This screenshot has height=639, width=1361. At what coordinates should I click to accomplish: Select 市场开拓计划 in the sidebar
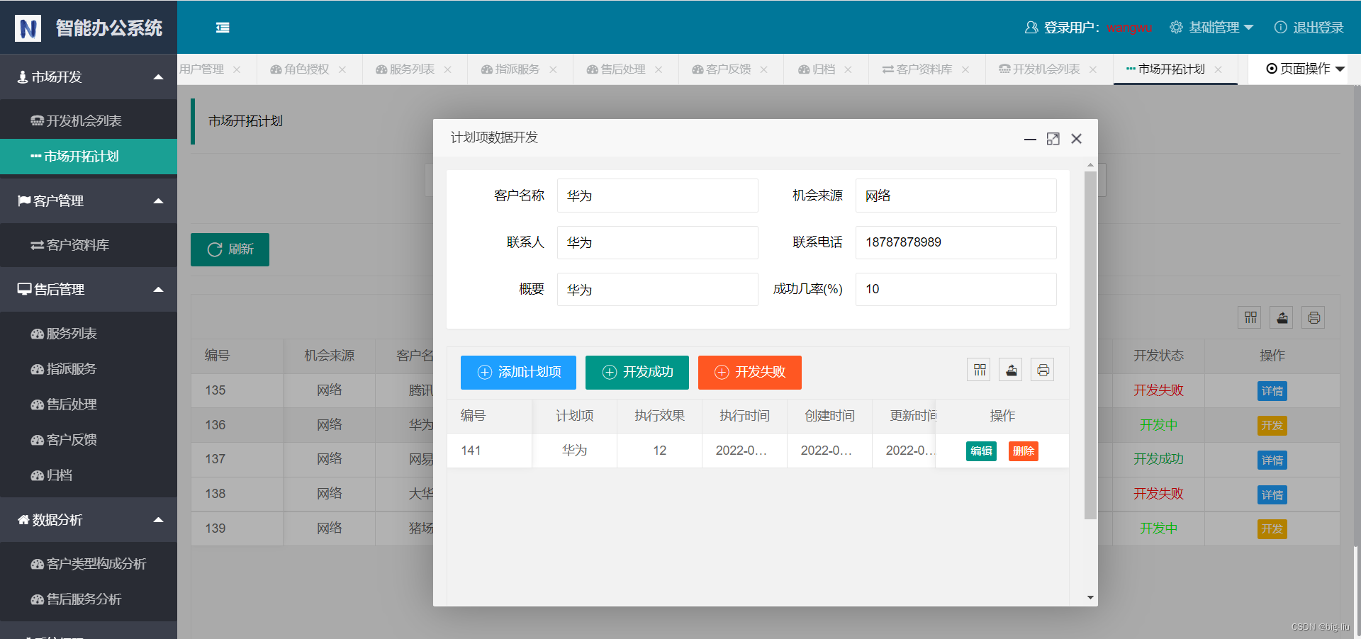pos(89,157)
